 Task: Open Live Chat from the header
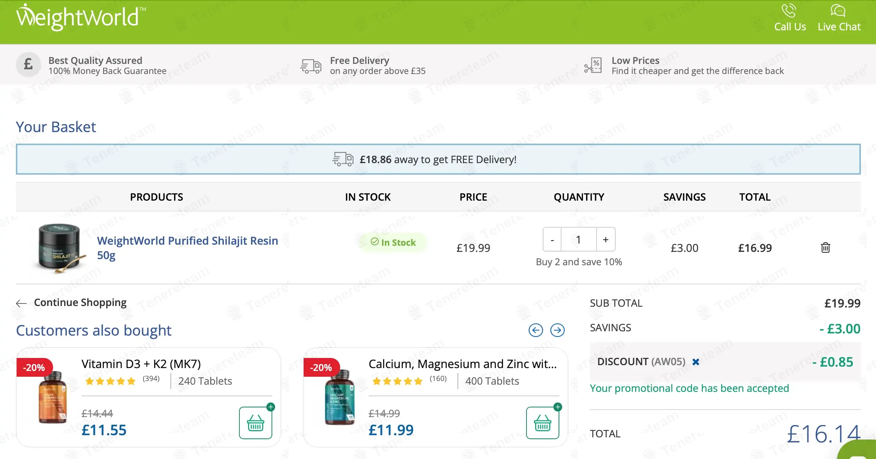coord(838,11)
